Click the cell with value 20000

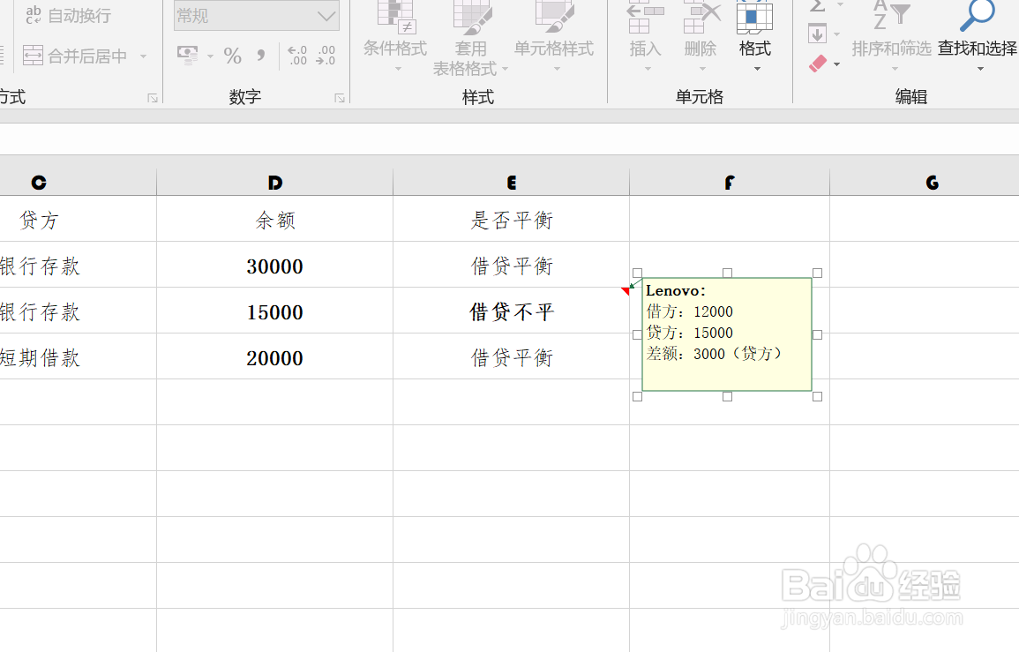275,356
